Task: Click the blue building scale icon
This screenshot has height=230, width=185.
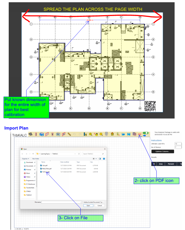Action: (85, 134)
